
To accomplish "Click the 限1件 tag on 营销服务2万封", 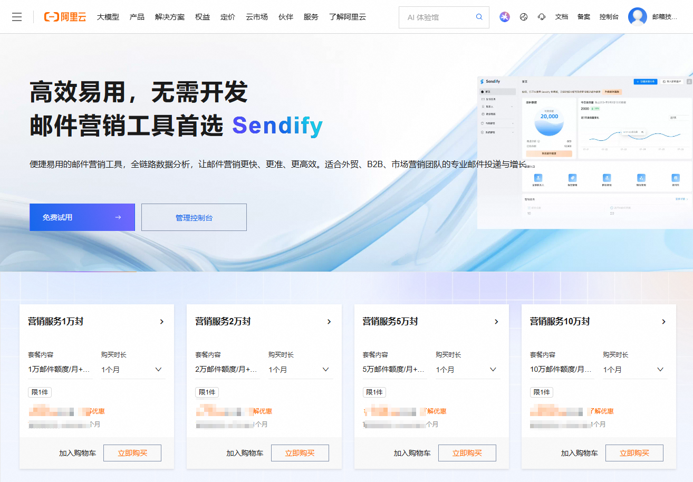I will coord(207,392).
